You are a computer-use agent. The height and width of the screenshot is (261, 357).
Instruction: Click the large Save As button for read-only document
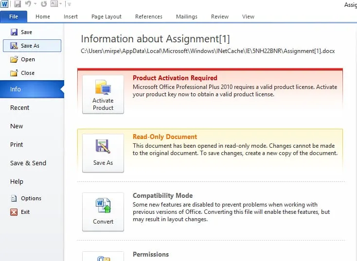[103, 153]
